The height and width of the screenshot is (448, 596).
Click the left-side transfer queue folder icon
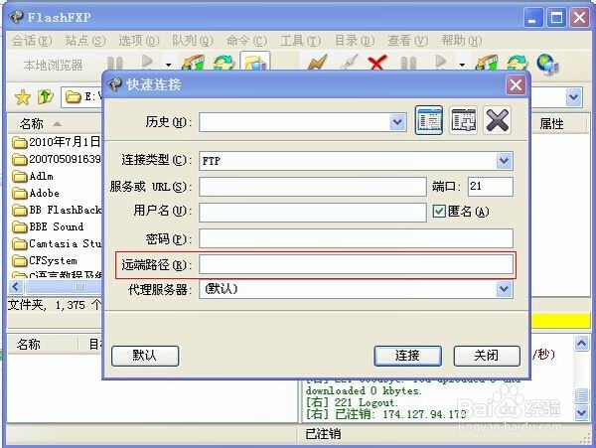click(193, 63)
